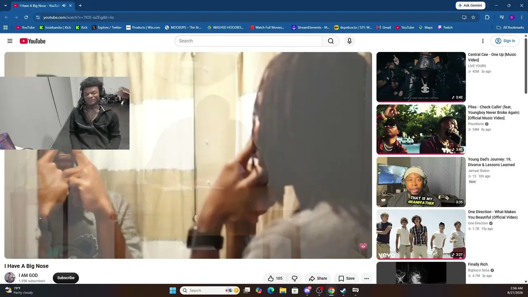Bookmark this page with the star
Screen dimensions: 528x297
click(x=473, y=17)
